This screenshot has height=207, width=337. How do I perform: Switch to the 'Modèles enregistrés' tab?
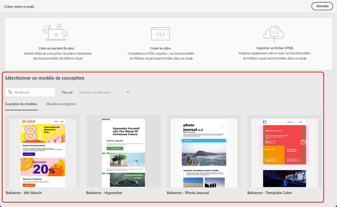tap(61, 104)
